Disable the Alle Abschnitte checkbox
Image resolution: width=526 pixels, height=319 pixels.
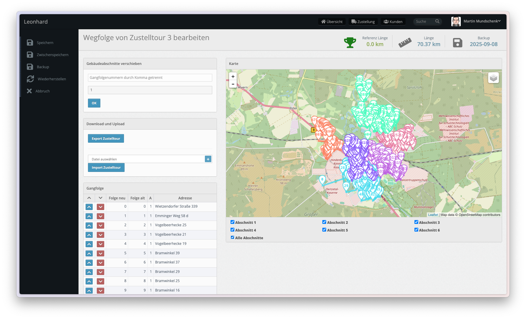coord(232,237)
